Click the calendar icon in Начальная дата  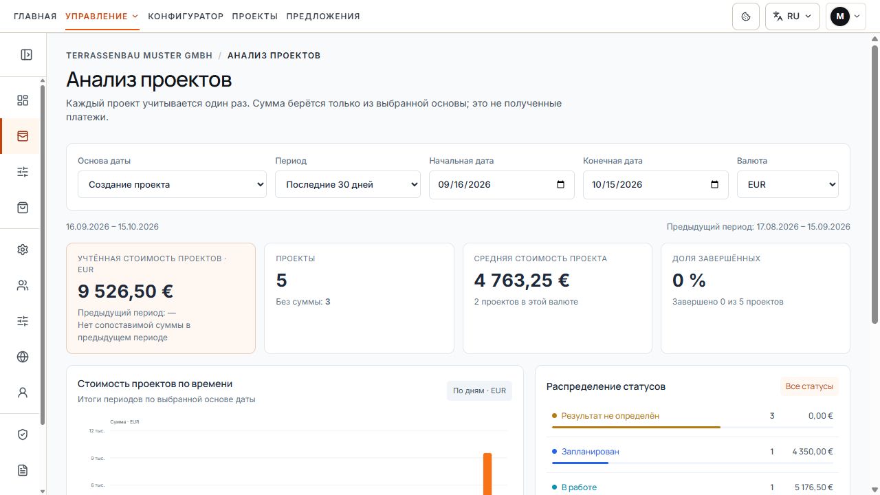[560, 184]
